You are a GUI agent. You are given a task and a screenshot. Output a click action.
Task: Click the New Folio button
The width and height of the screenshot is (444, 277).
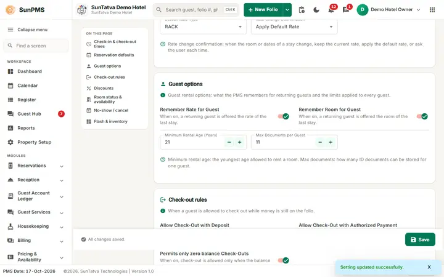pyautogui.click(x=263, y=10)
